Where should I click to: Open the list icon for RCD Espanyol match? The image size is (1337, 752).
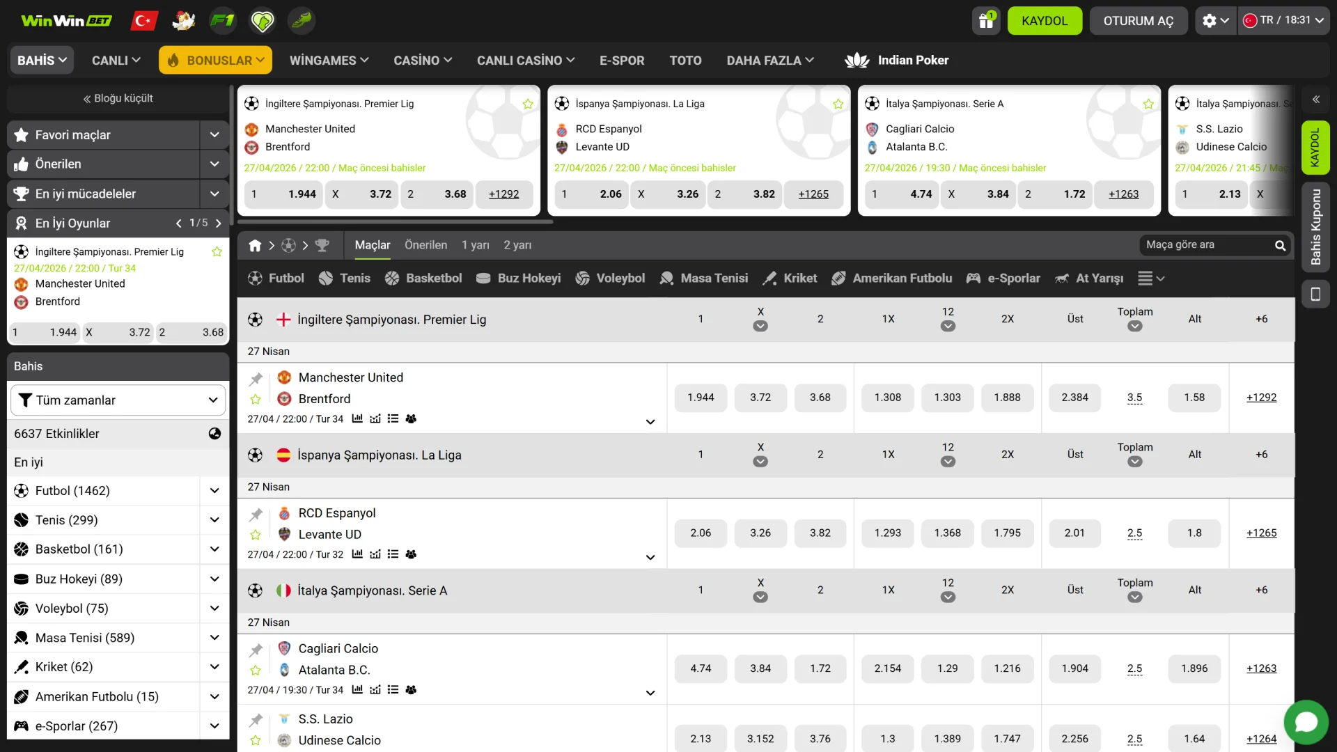[393, 554]
